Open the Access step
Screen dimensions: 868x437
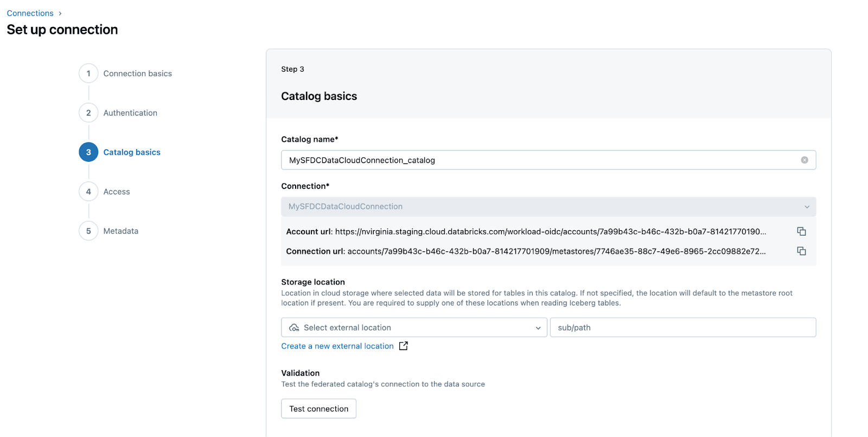click(117, 192)
